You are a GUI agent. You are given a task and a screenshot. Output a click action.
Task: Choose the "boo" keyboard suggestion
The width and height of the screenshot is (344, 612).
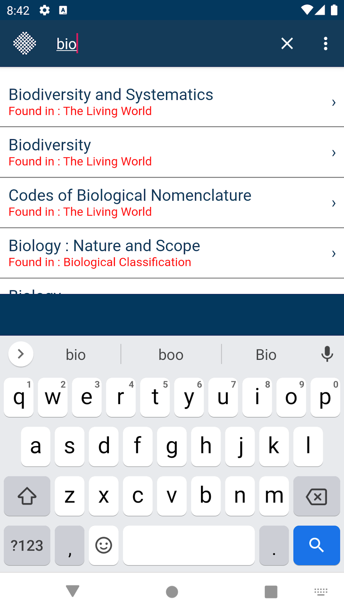coord(171,355)
